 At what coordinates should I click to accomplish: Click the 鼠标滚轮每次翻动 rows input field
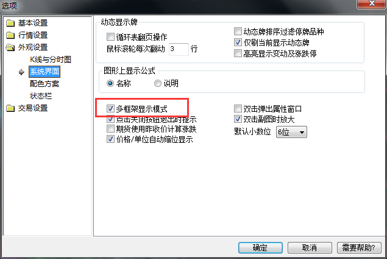tap(179, 49)
